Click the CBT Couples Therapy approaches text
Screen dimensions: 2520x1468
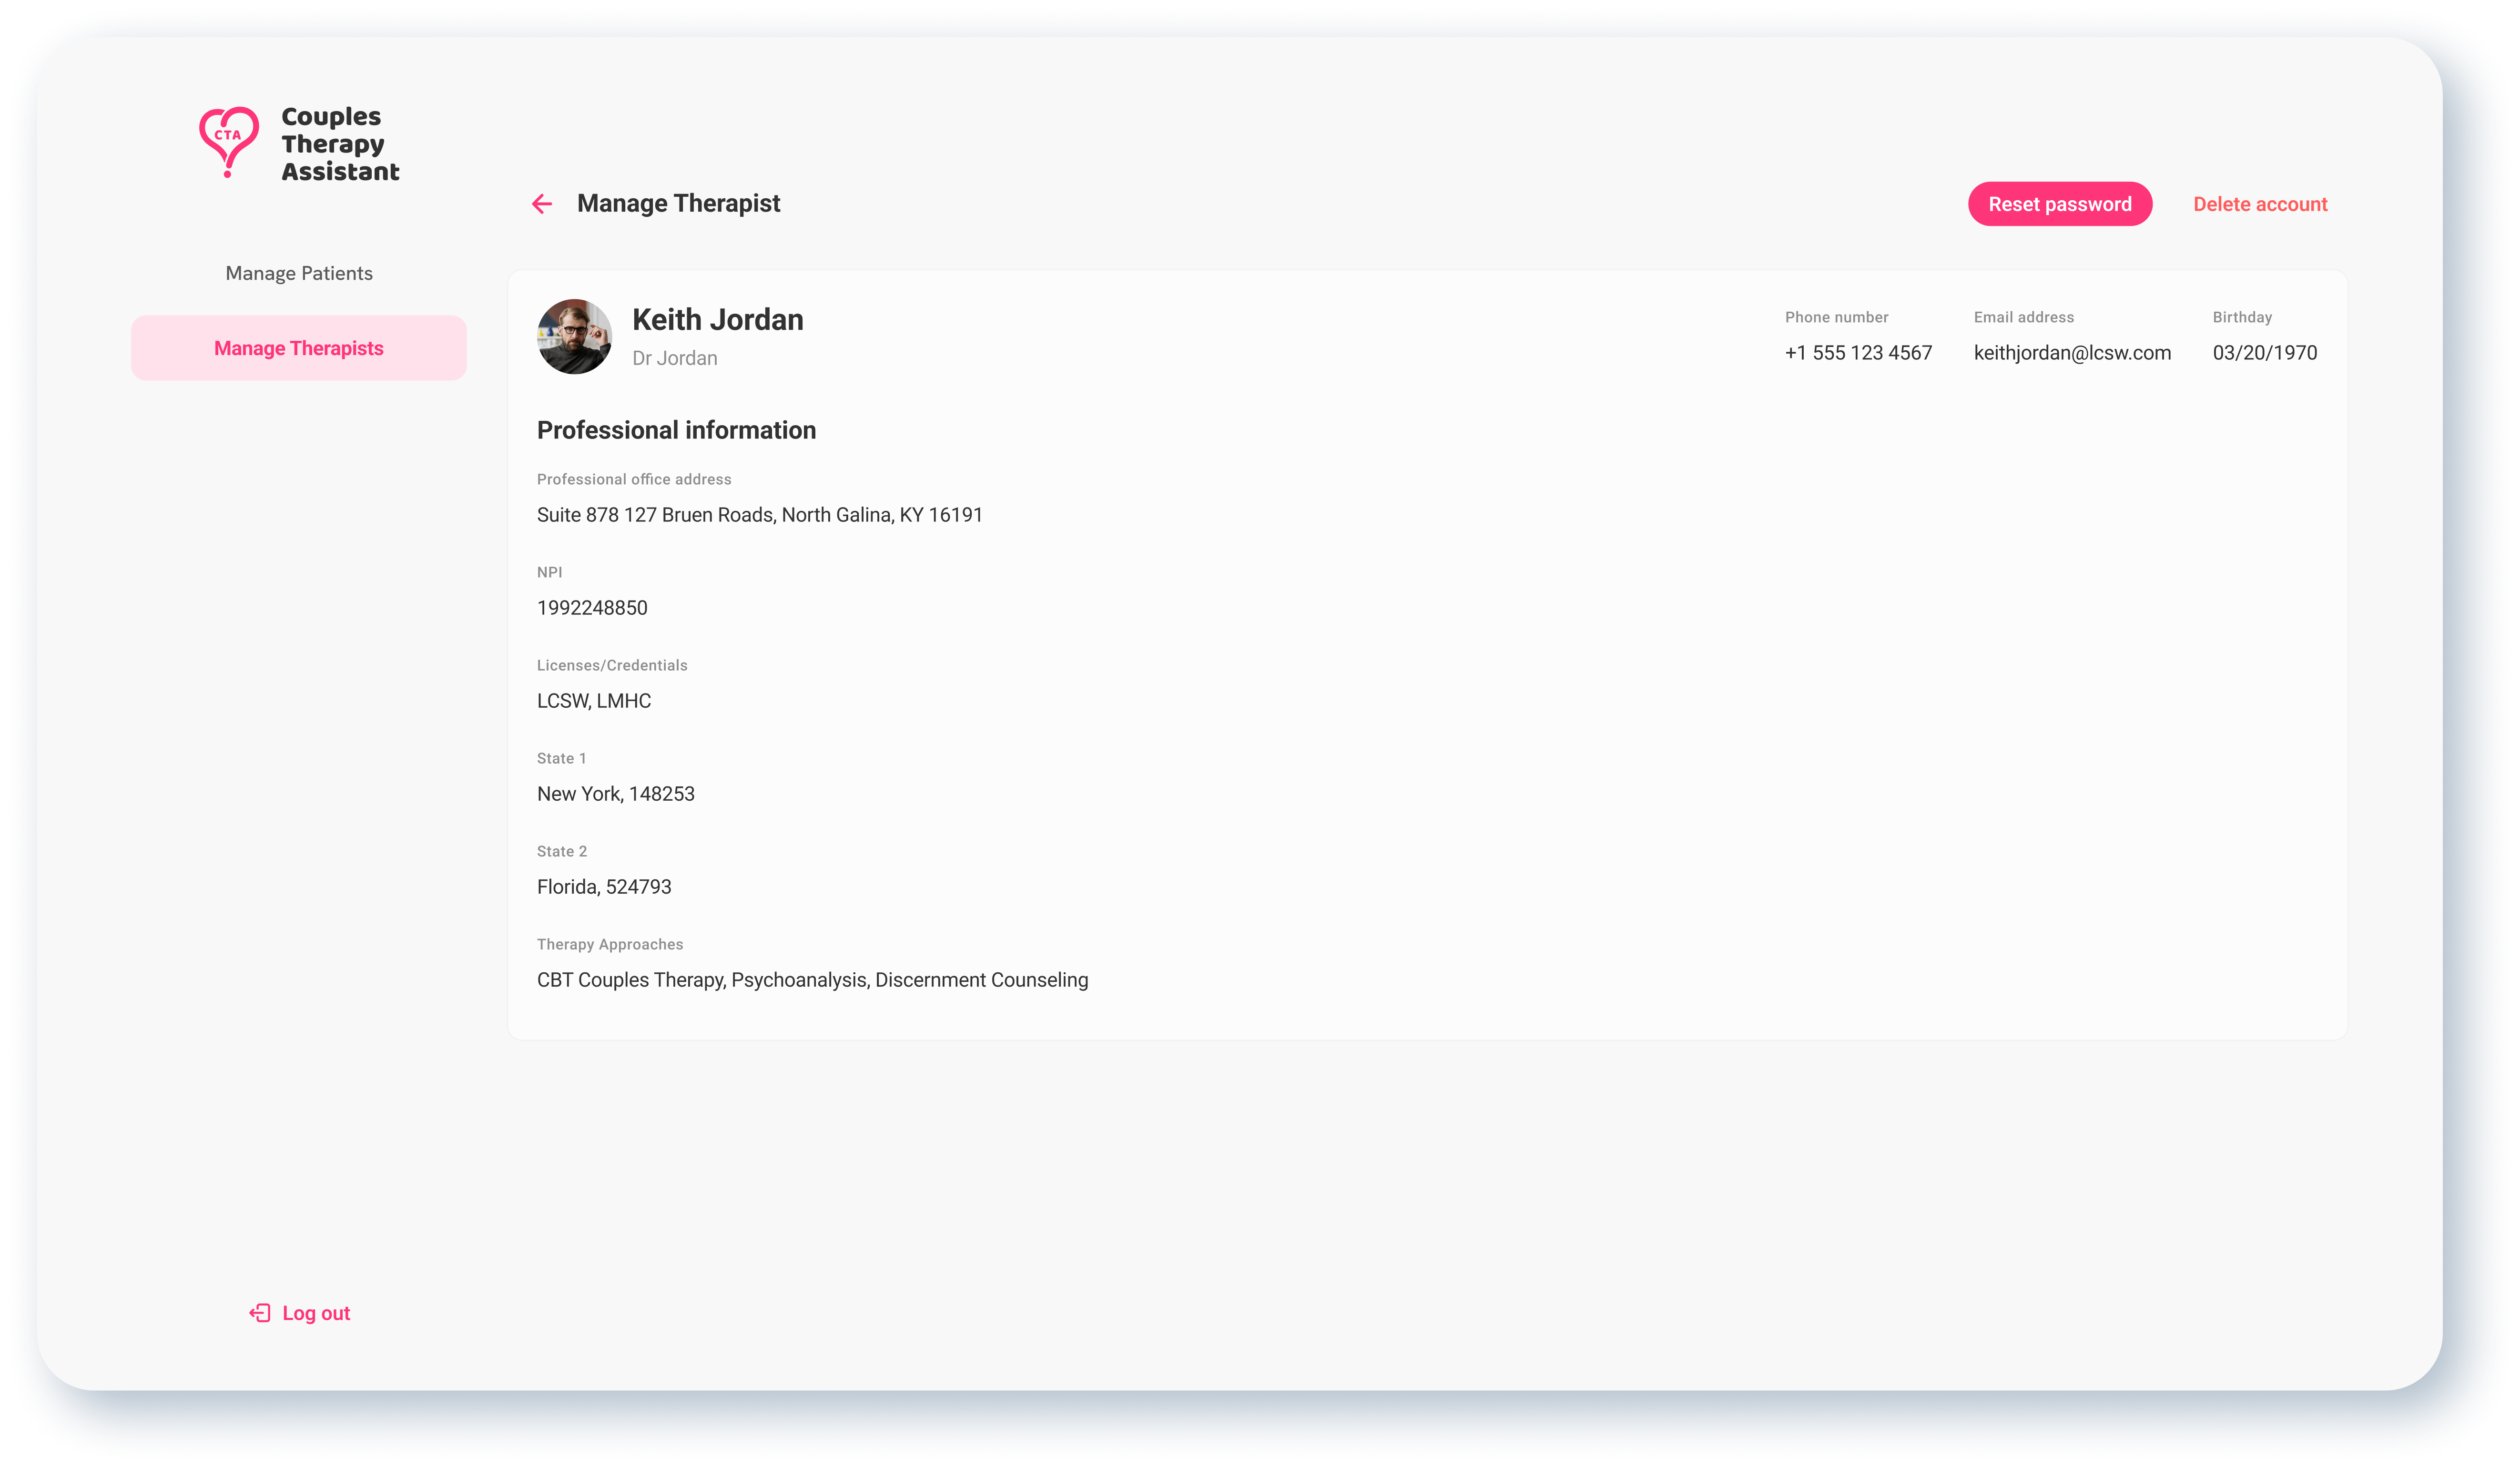812,980
